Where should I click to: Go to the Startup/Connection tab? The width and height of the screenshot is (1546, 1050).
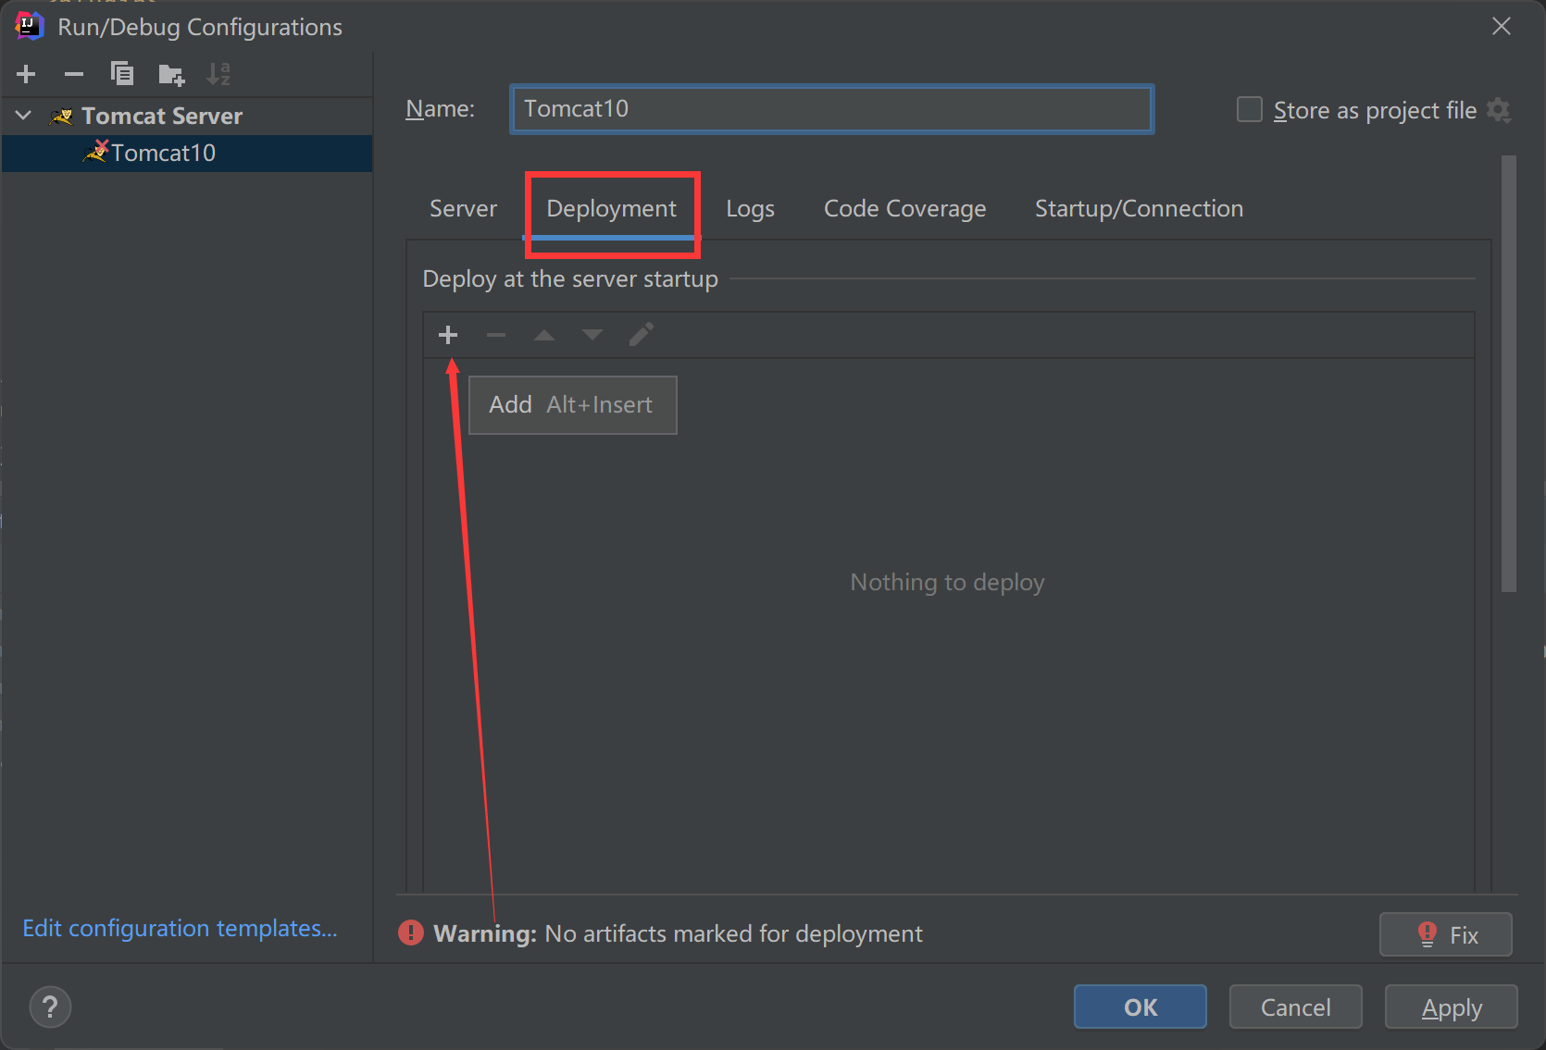click(1139, 209)
